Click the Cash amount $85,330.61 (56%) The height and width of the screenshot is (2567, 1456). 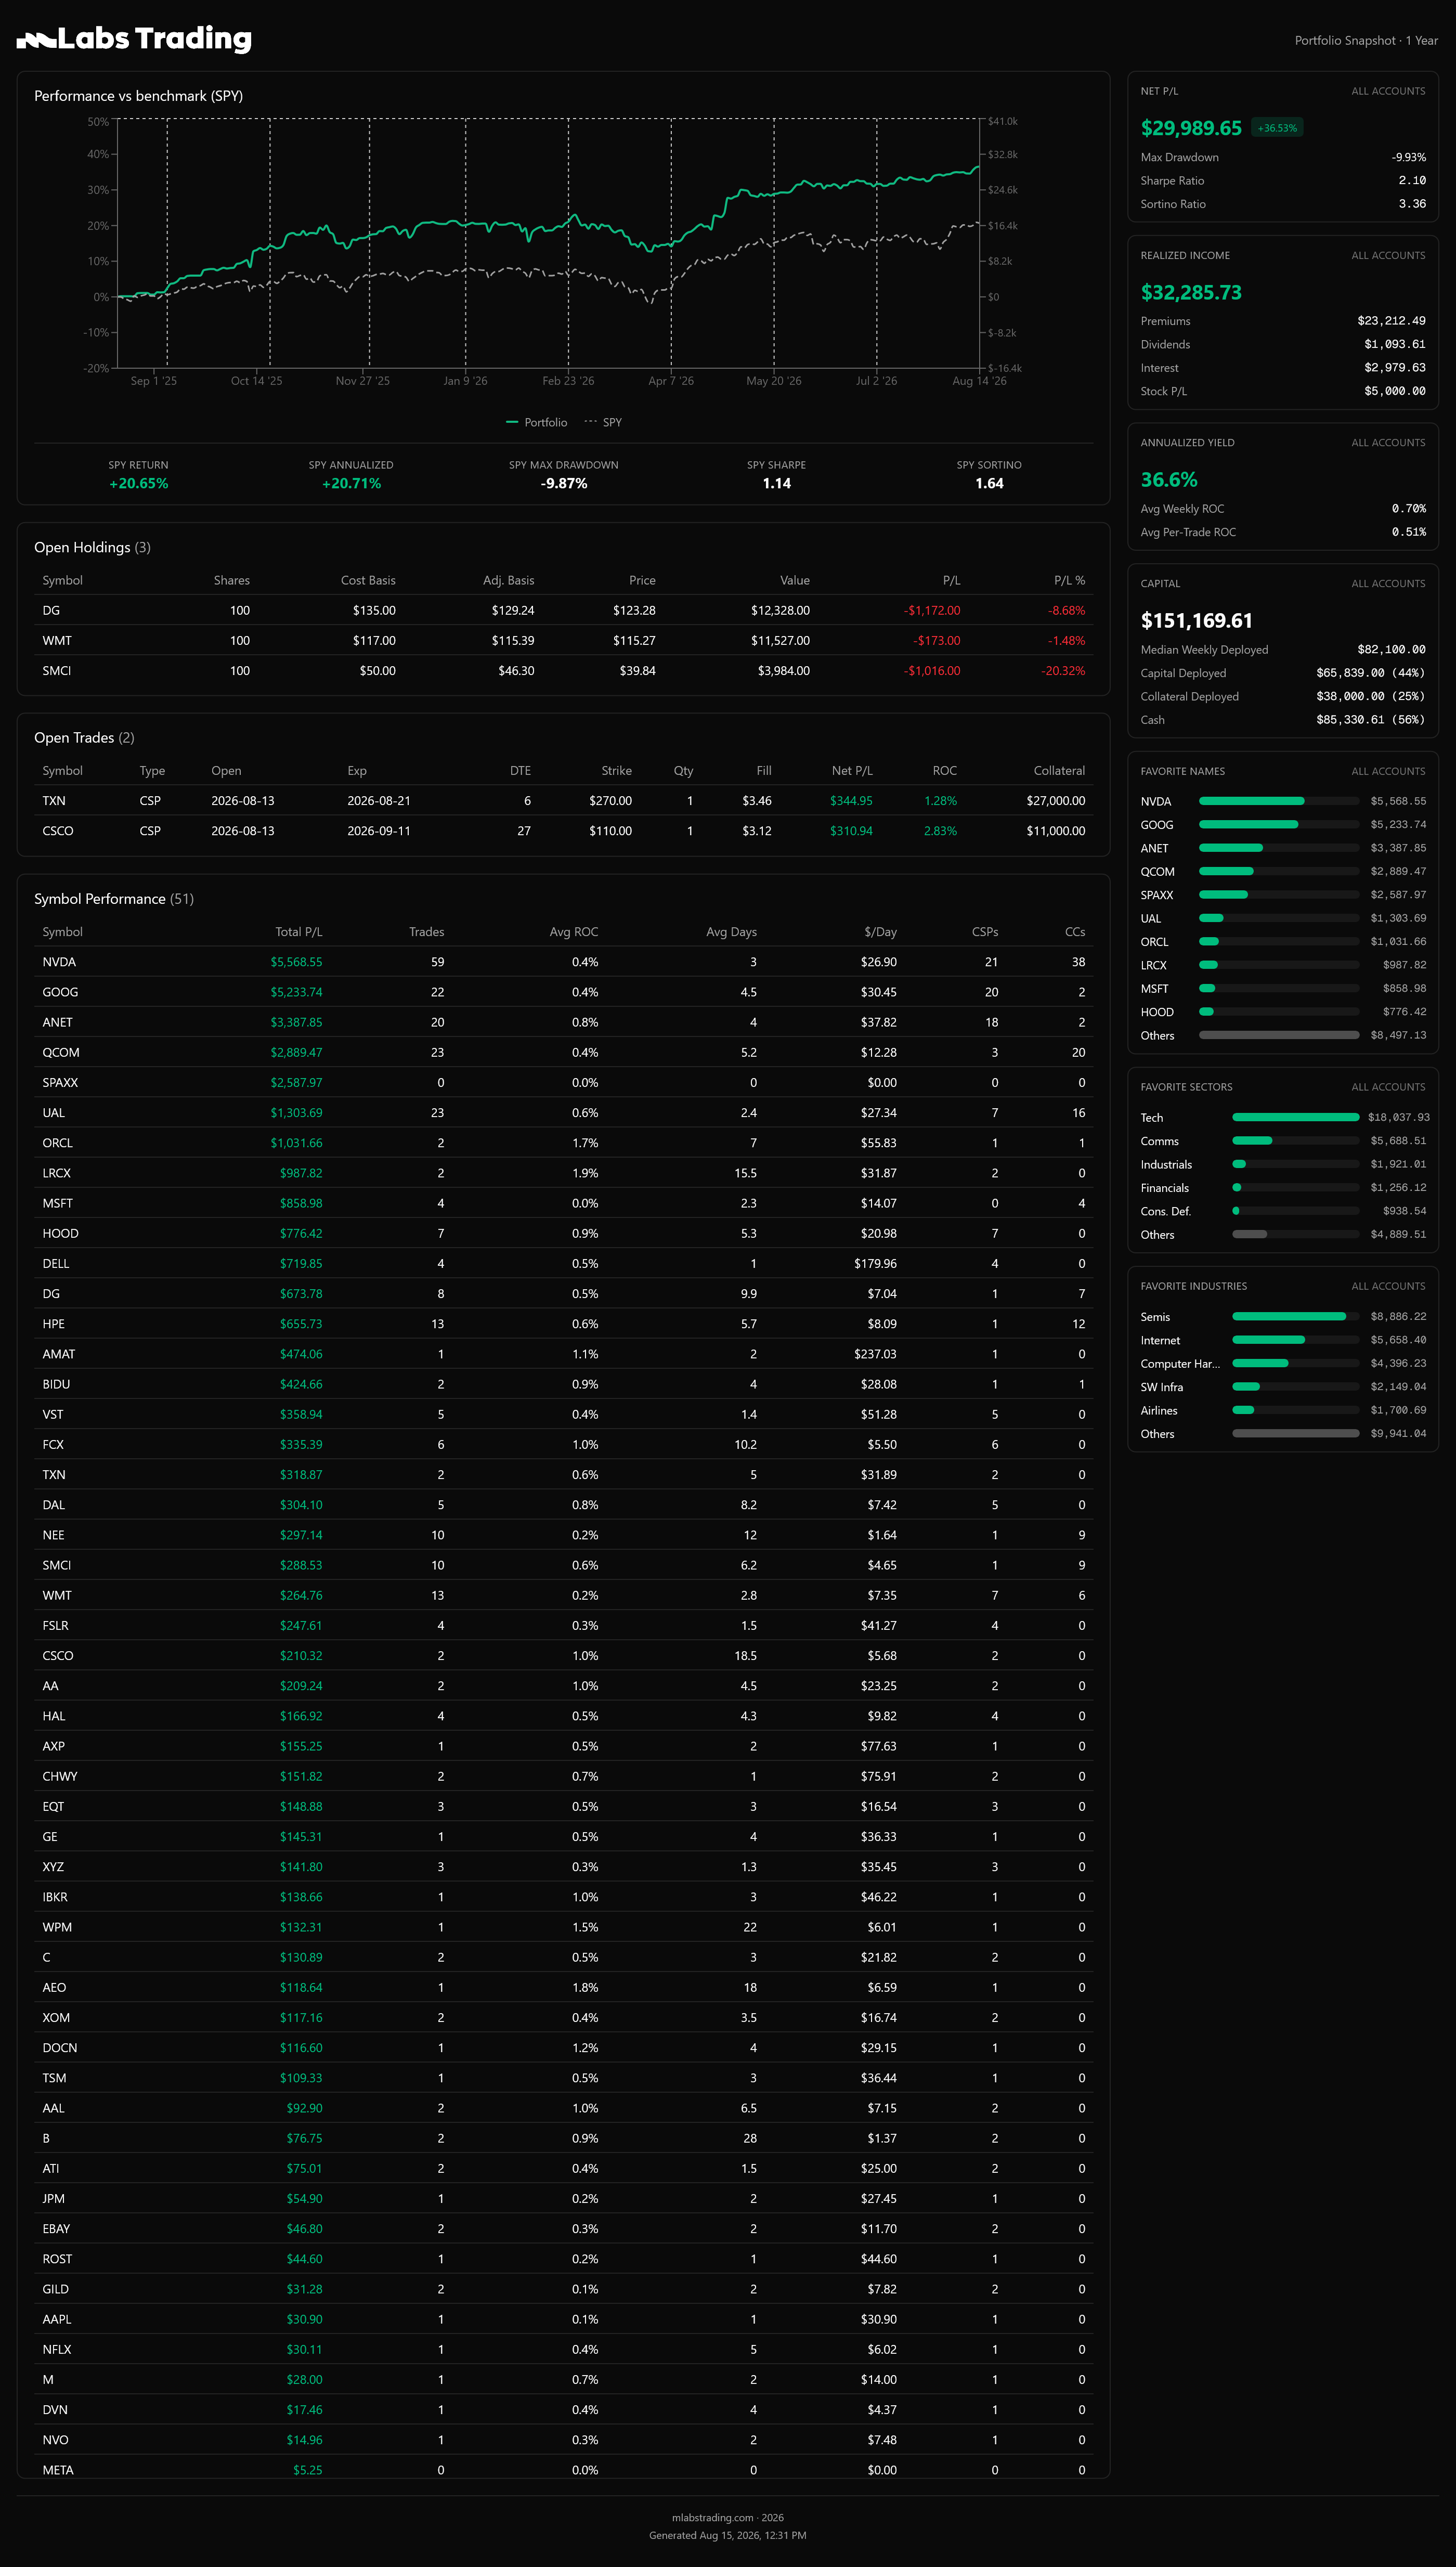1371,720
